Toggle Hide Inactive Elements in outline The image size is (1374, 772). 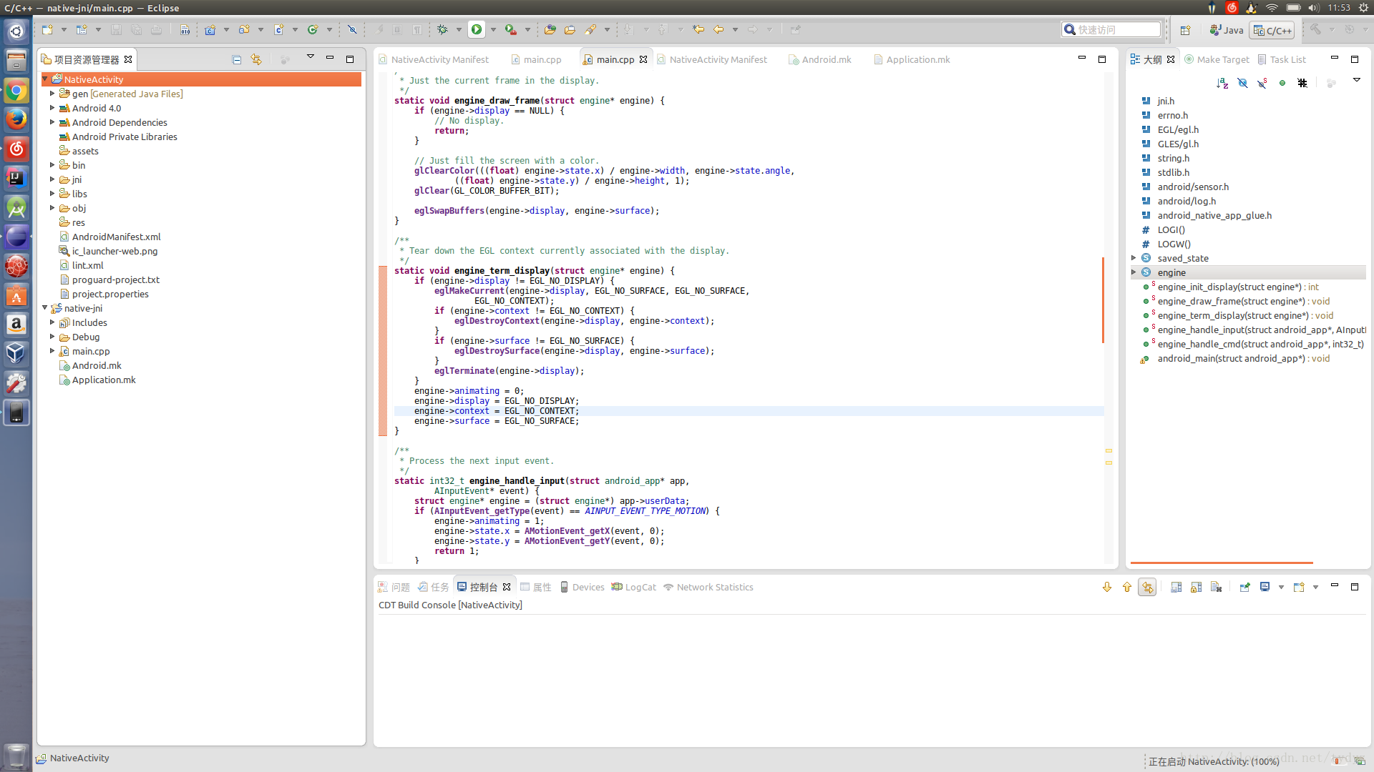pyautogui.click(x=1302, y=83)
